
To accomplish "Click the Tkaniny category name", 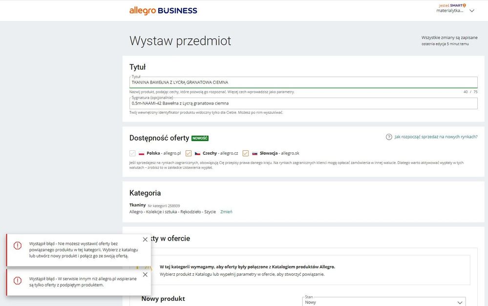I will [137, 204].
